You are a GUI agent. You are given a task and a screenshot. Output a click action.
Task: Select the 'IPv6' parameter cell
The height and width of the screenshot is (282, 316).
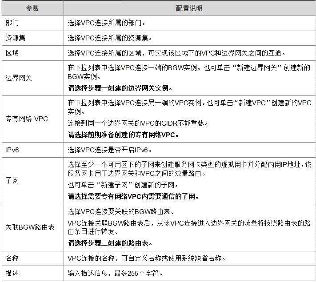[x=32, y=150]
